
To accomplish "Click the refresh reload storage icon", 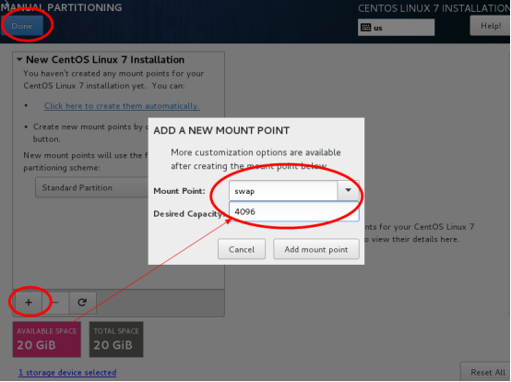I will click(x=82, y=303).
